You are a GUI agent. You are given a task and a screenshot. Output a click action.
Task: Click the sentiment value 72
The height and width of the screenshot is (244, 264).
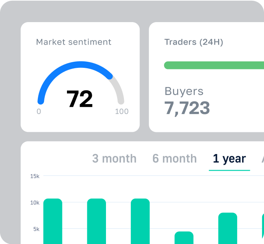tap(80, 99)
